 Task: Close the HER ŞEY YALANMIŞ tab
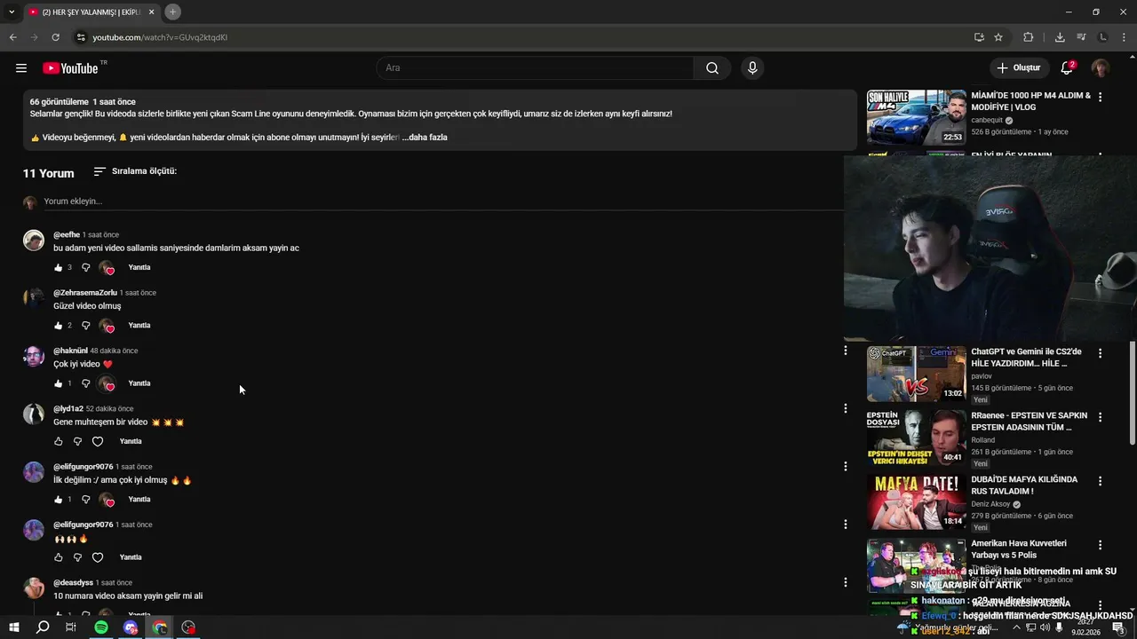pos(152,12)
